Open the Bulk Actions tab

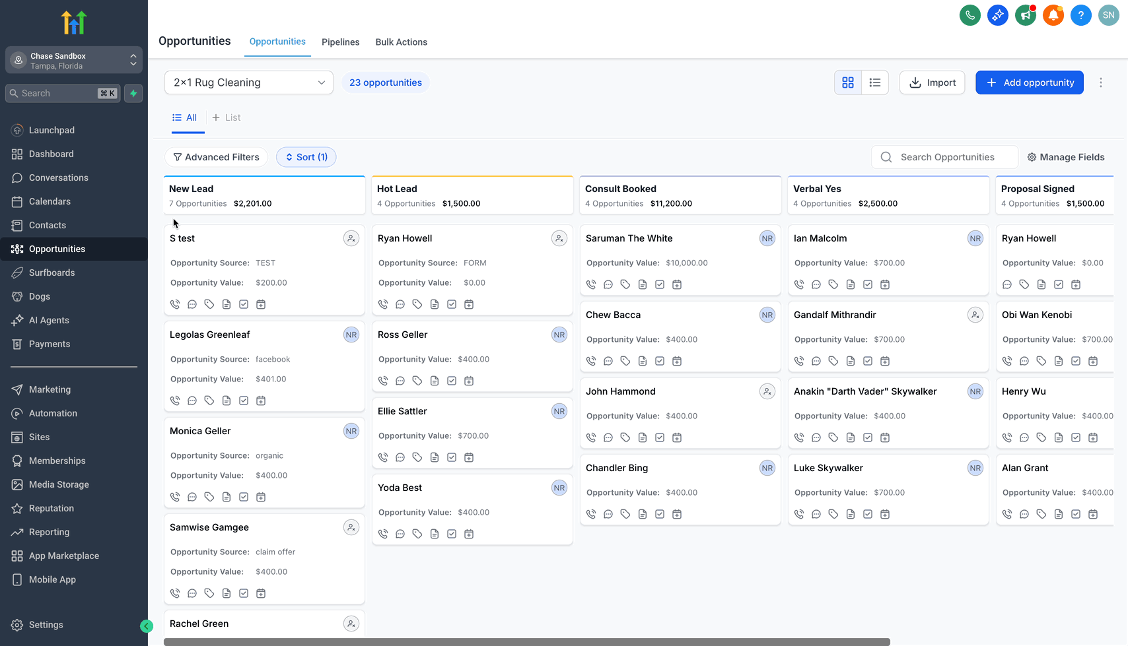coord(401,42)
